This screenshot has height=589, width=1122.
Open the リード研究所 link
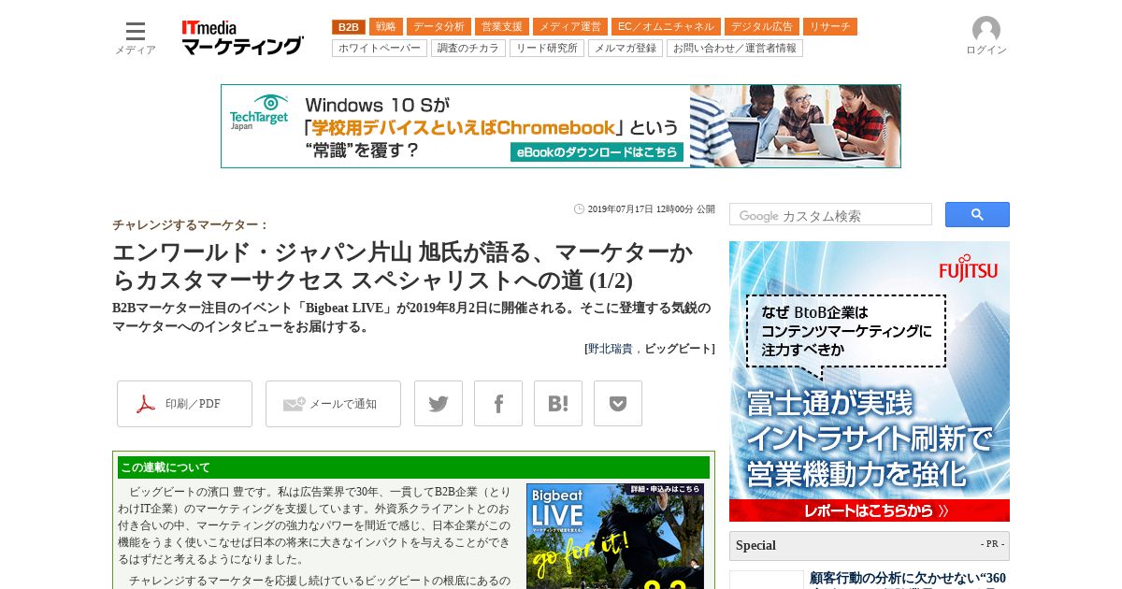coord(547,48)
